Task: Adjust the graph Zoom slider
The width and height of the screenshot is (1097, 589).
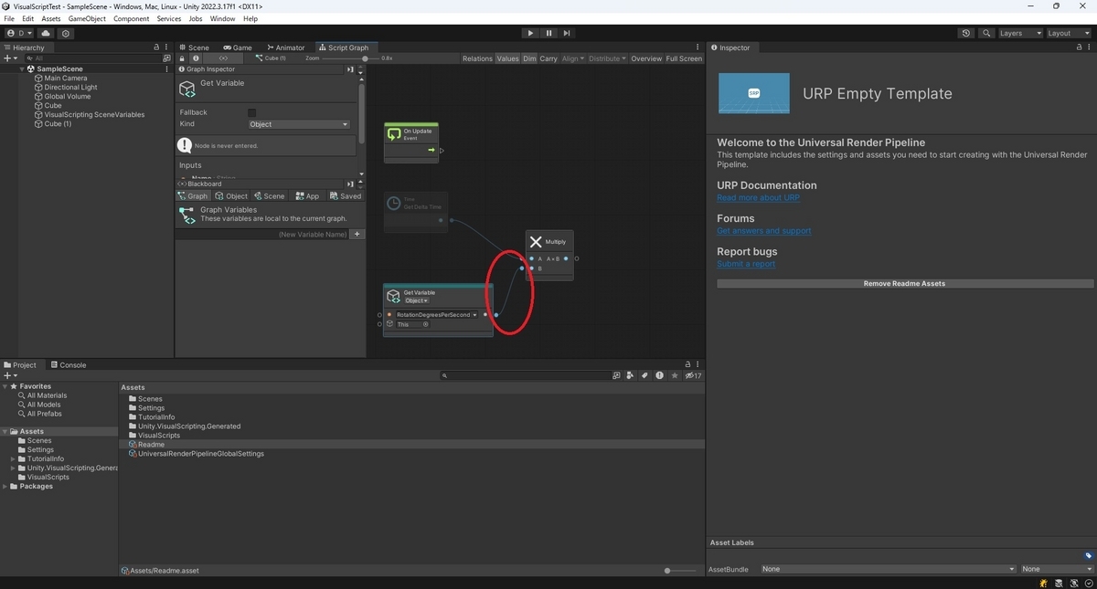Action: coord(366,58)
